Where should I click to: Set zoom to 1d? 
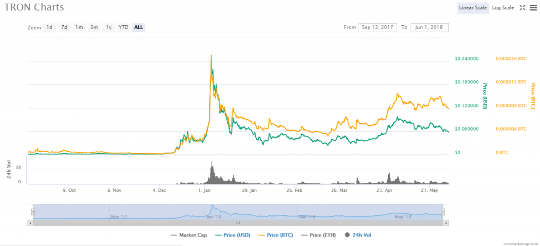49,27
